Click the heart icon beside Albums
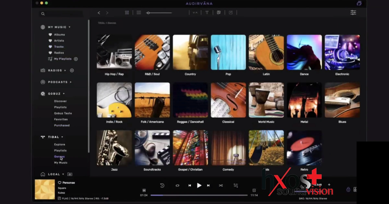The width and height of the screenshot is (389, 204). 50,35
